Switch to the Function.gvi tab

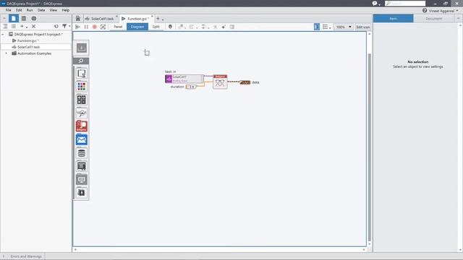coord(137,19)
